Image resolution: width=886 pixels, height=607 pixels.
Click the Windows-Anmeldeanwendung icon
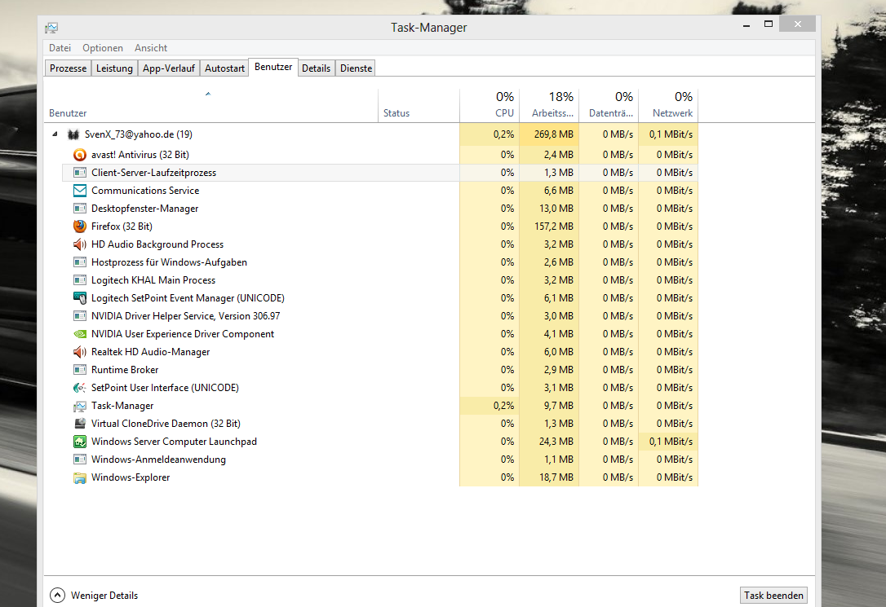(80, 460)
